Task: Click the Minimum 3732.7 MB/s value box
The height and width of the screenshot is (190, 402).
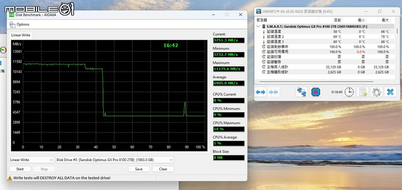Action: pyautogui.click(x=229, y=55)
